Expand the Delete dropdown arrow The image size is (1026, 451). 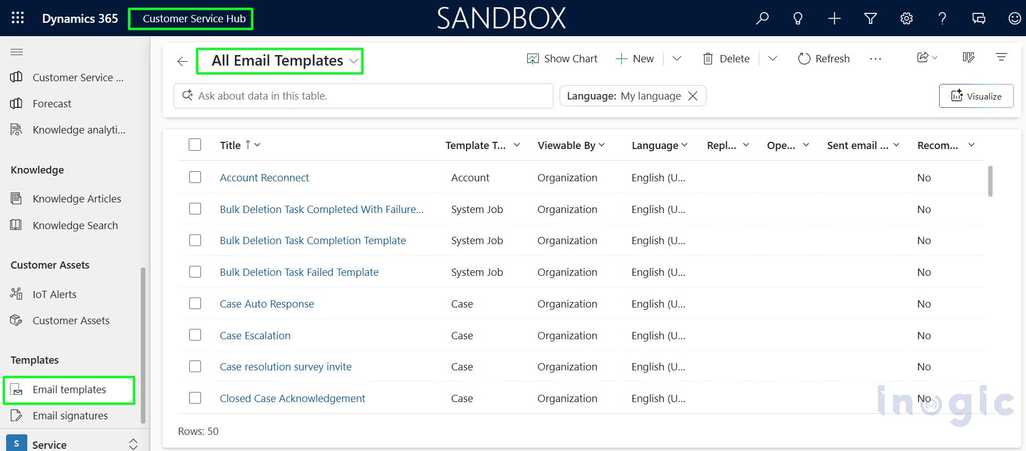coord(772,58)
